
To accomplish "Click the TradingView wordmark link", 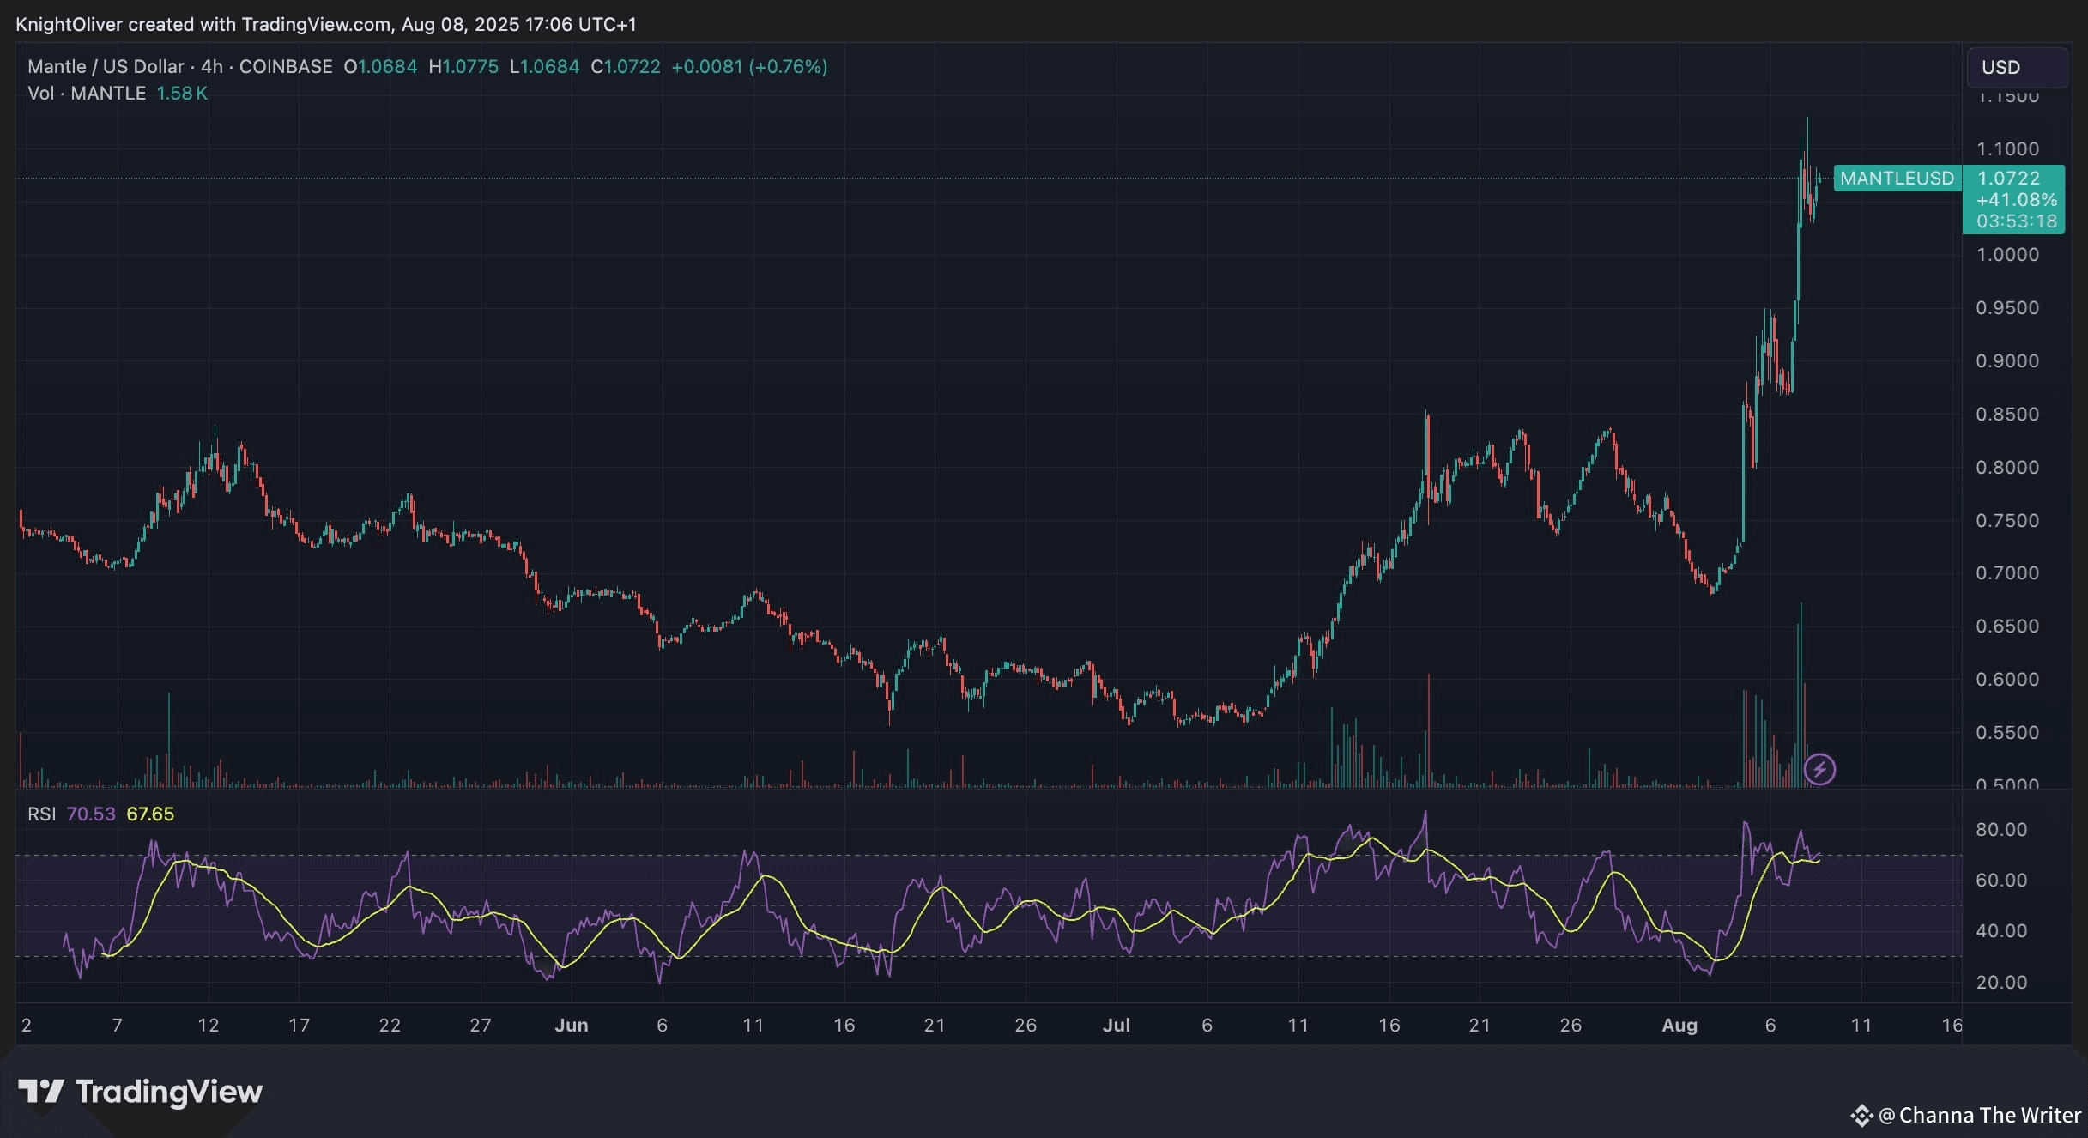I will (168, 1092).
